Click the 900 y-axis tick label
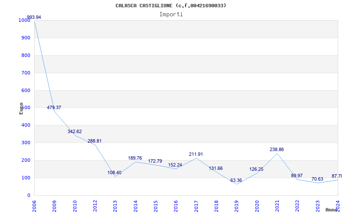 coord(26,38)
